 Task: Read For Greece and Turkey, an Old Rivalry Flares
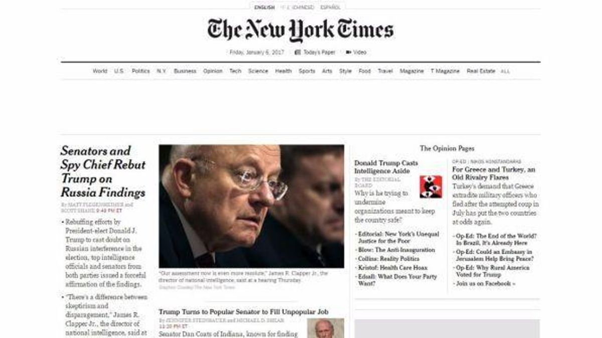point(494,173)
